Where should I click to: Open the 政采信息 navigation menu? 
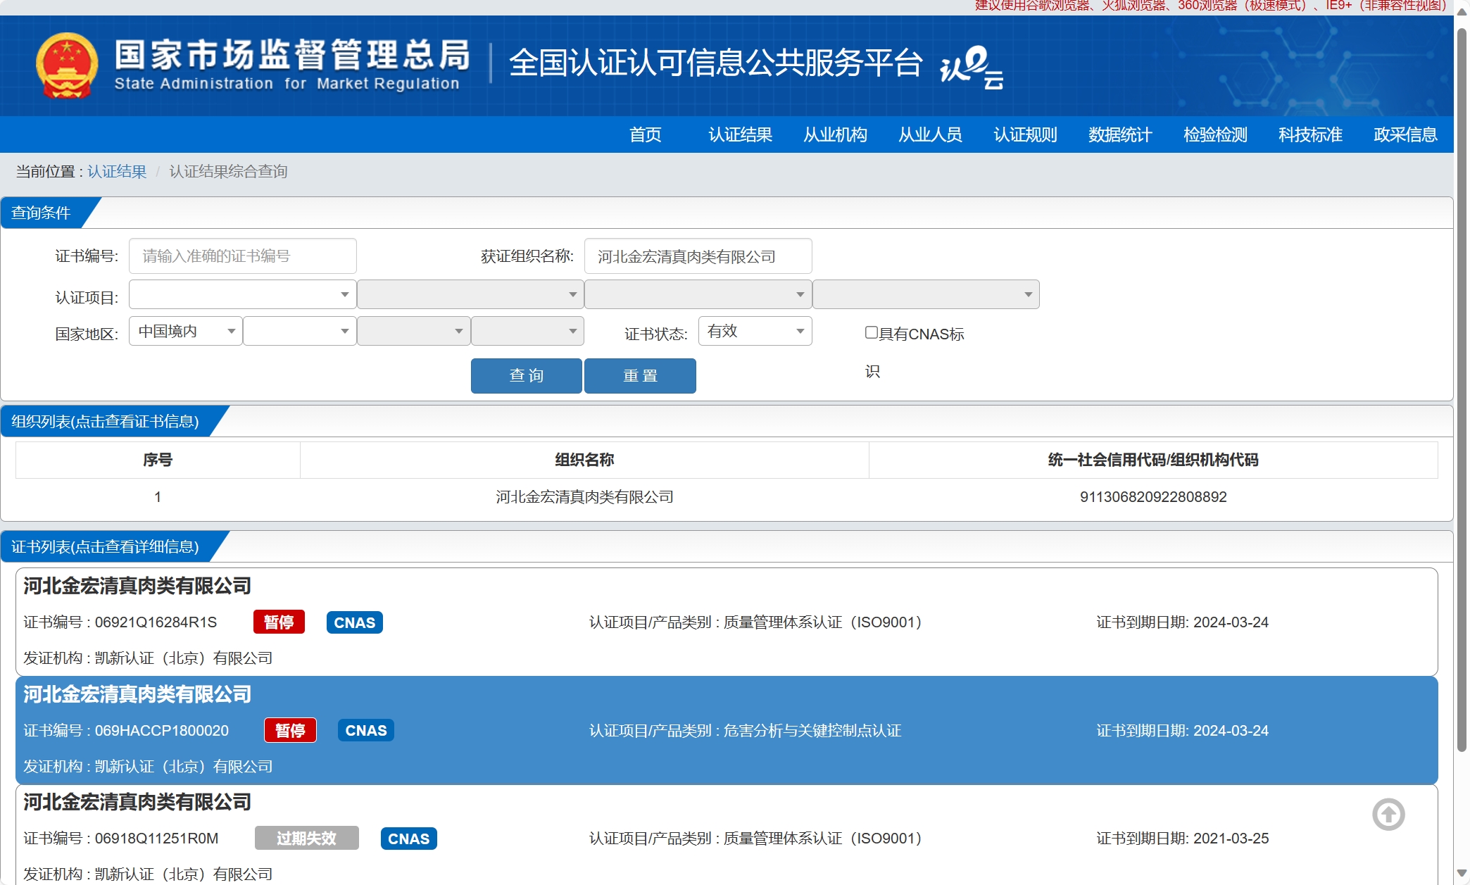(1406, 134)
